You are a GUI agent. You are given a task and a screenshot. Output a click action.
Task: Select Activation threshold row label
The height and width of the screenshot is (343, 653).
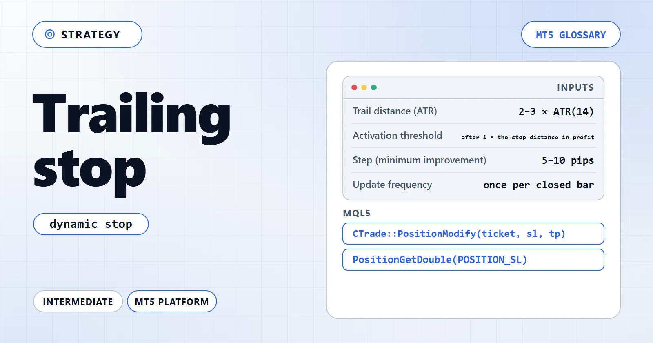pyautogui.click(x=397, y=136)
